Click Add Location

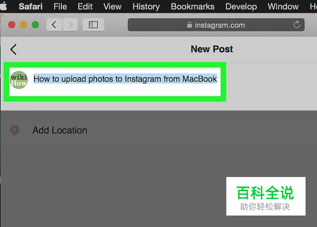click(60, 130)
